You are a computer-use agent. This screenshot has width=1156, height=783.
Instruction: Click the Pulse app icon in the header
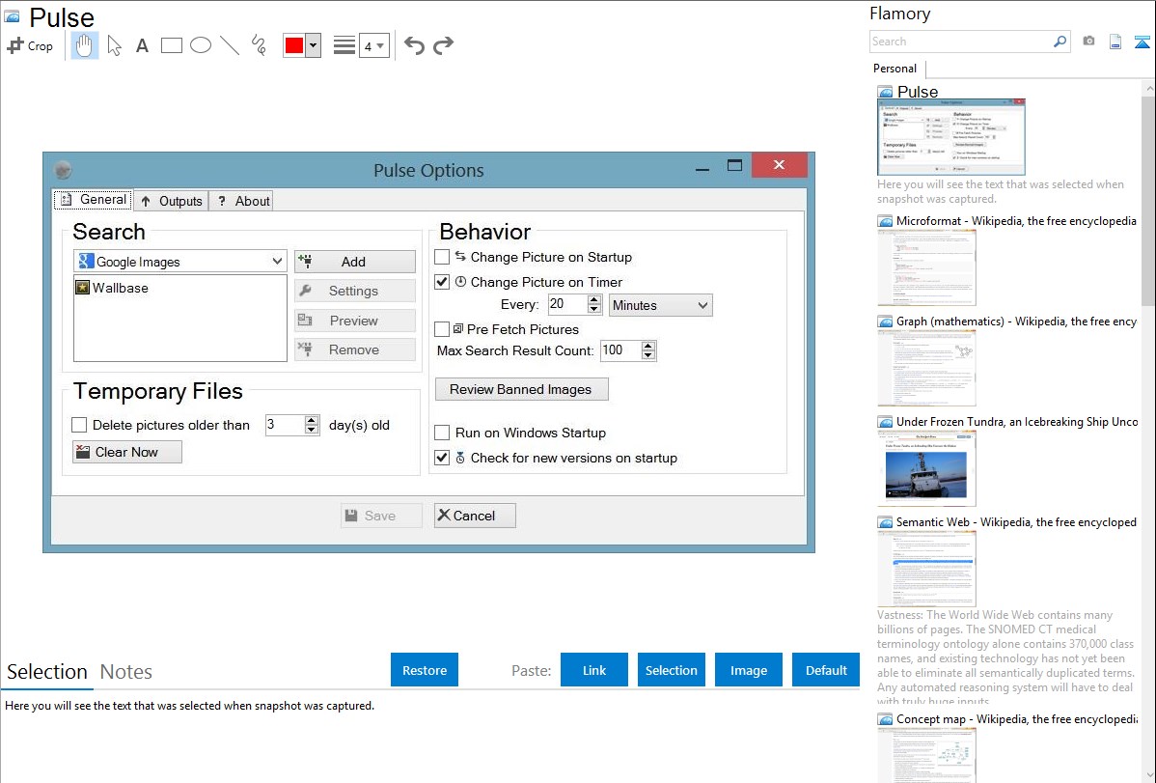point(13,16)
